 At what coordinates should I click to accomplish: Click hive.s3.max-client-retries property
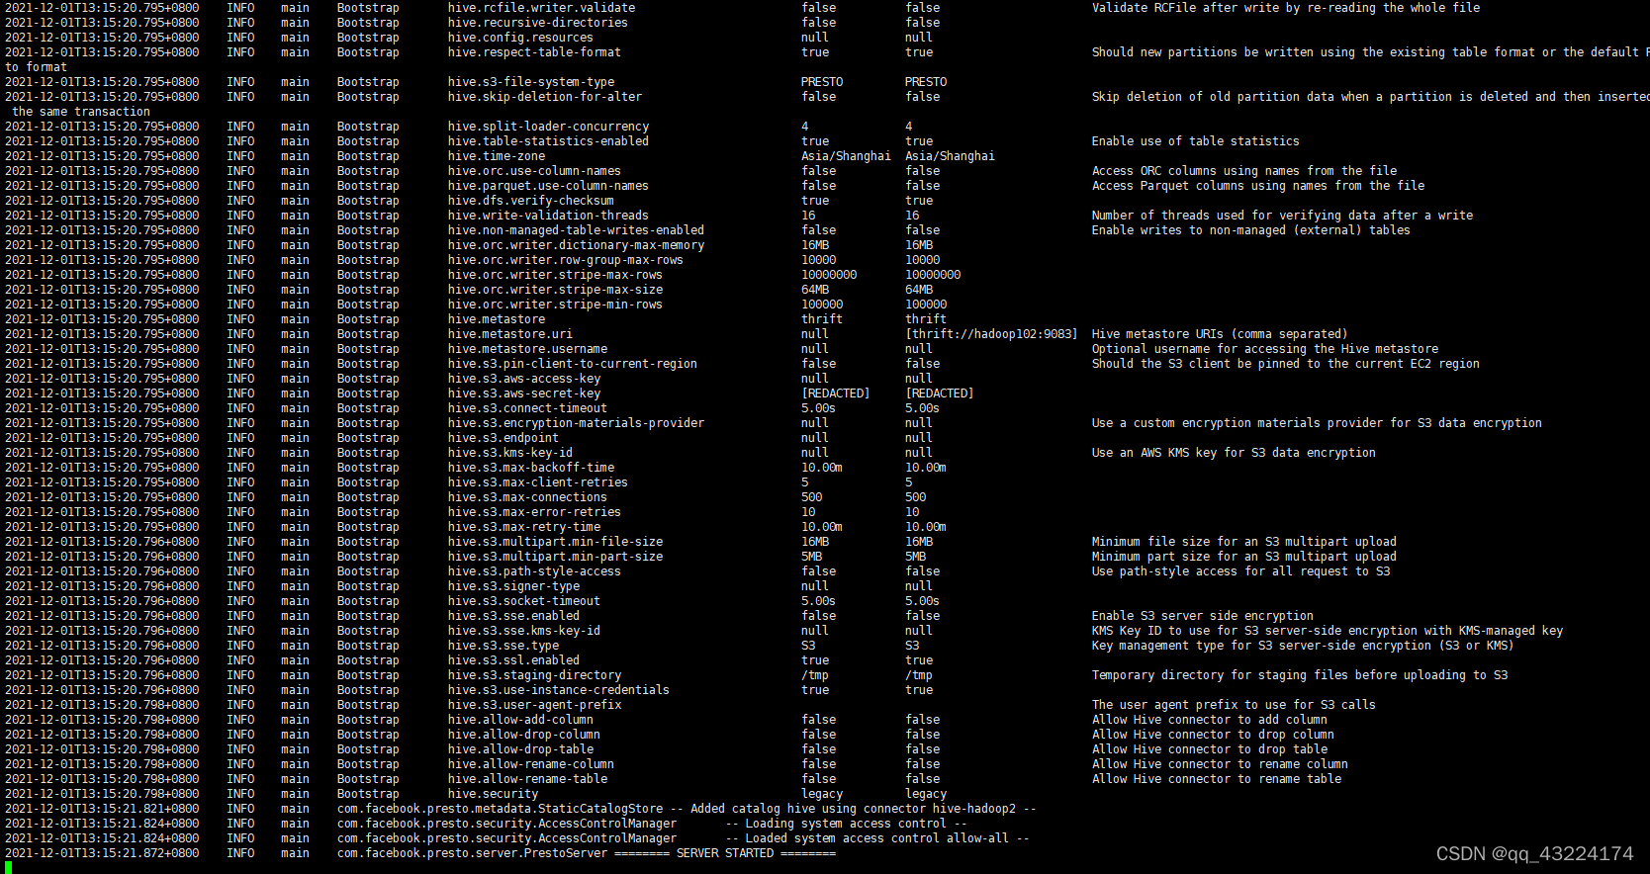point(537,482)
